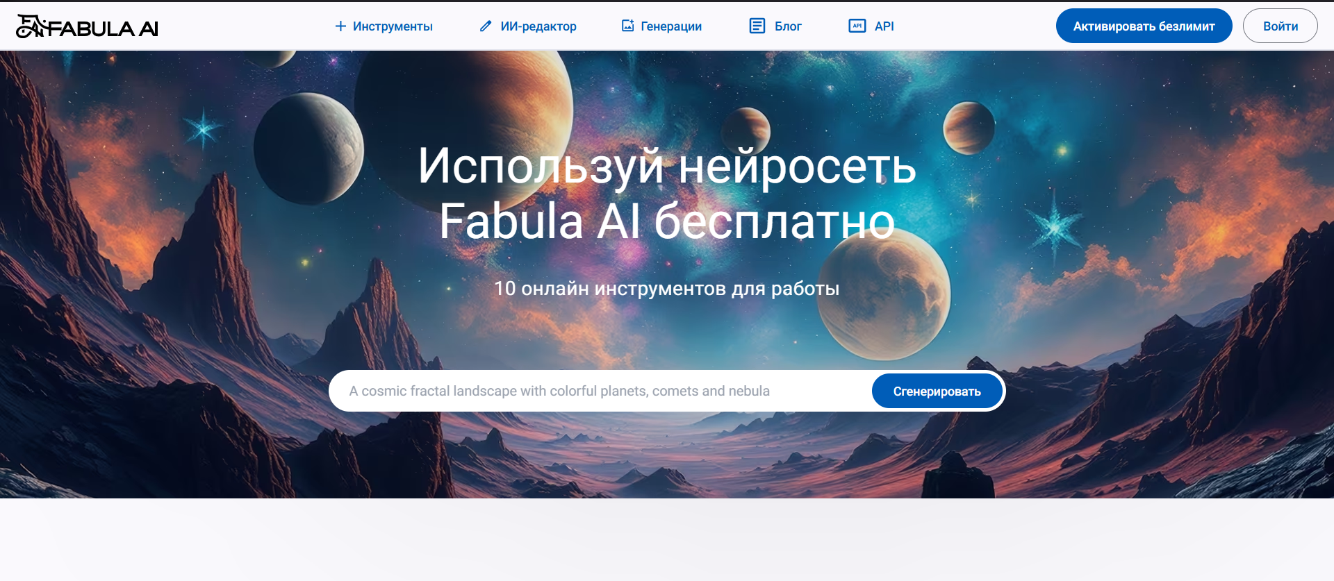Navigate to the Блог link
This screenshot has width=1334, height=581.
[788, 26]
